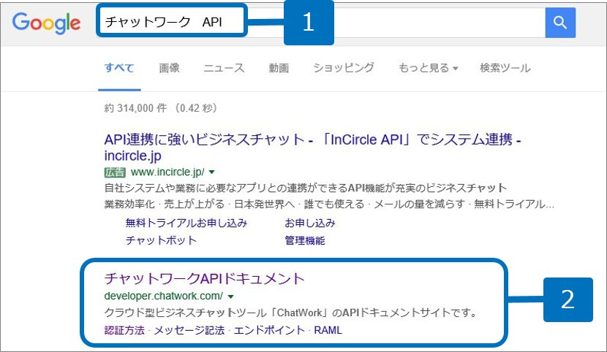Screen dimensions: 607x352
Task: Expand the arrow next to www.incircle.jp/
Action: coord(212,172)
